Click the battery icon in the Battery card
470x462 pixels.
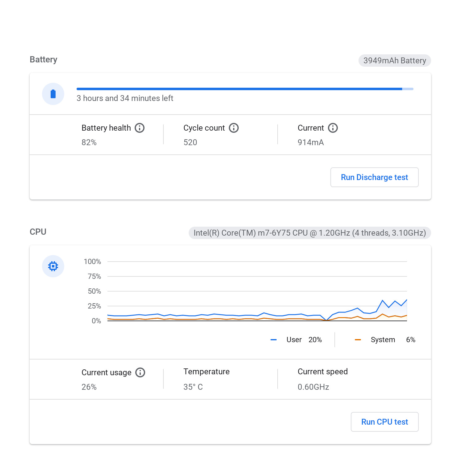53,94
